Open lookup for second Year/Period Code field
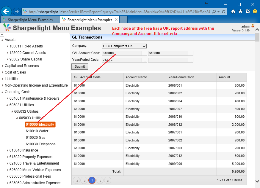The height and width of the screenshot is (188, 260). (191, 60)
